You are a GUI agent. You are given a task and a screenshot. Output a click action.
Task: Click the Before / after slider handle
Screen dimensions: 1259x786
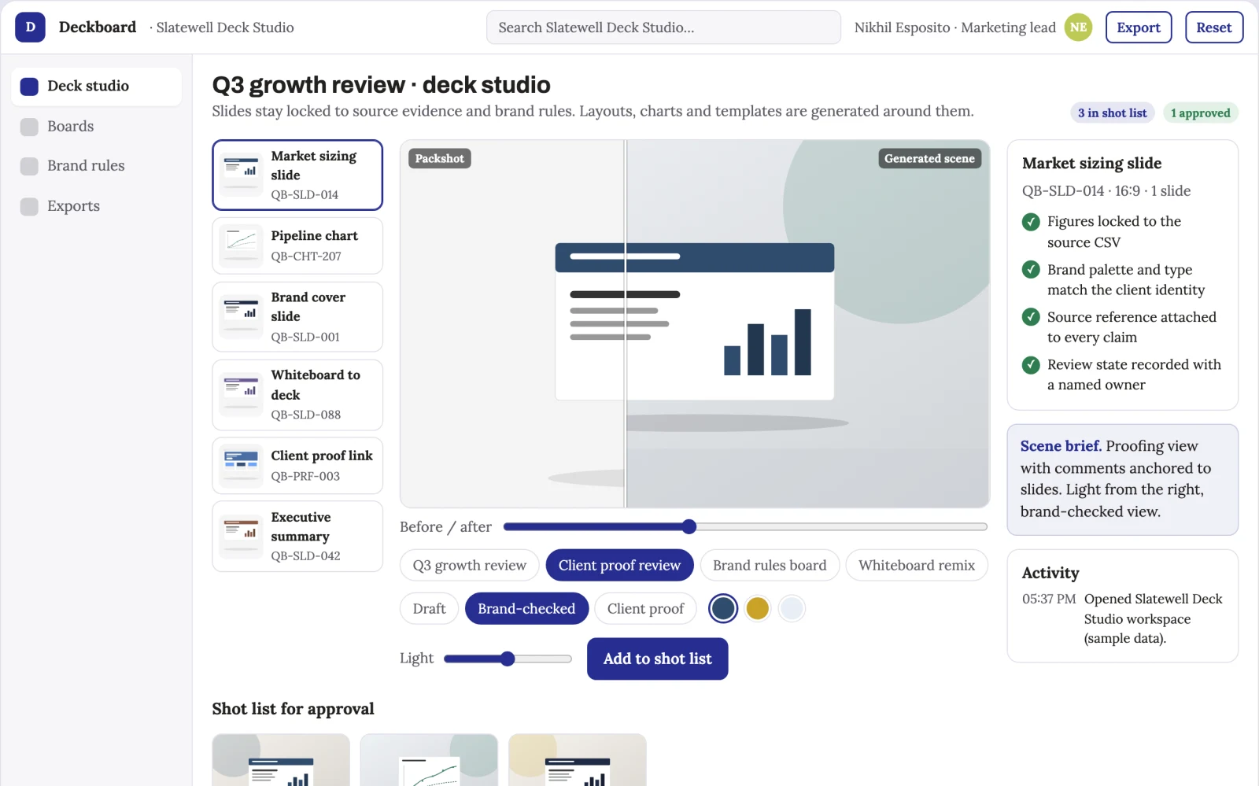pyautogui.click(x=689, y=526)
